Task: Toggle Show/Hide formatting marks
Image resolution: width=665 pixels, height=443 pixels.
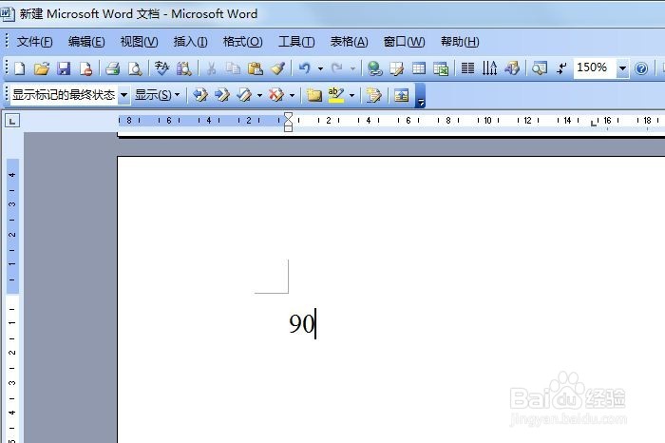Action: tap(561, 68)
